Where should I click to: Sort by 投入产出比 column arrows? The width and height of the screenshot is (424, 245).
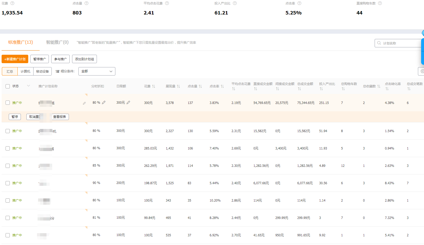pyautogui.click(x=321, y=89)
